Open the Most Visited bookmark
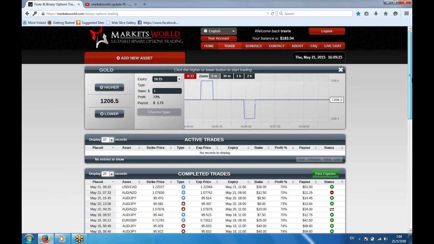The image size is (434, 244). [34, 23]
